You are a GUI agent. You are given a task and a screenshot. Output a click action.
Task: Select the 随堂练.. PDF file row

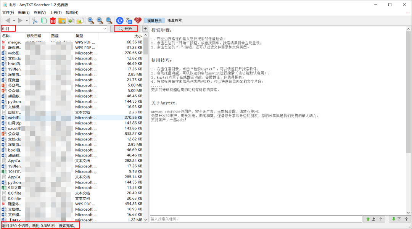72,204
